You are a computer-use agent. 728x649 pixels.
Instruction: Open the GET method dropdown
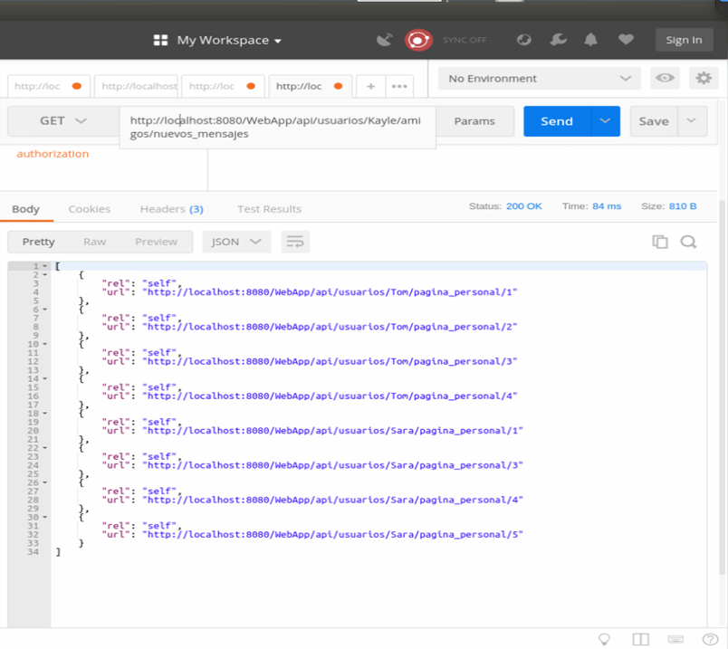pos(63,121)
